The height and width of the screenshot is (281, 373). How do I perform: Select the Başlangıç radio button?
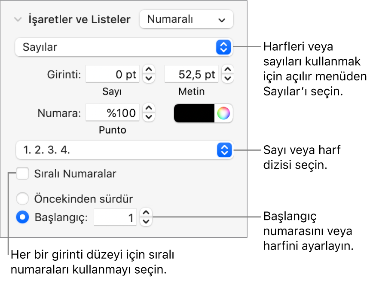[22, 217]
